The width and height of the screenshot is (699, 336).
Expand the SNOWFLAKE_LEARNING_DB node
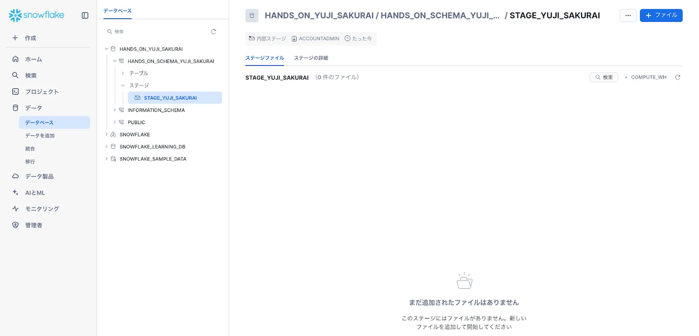click(x=106, y=147)
